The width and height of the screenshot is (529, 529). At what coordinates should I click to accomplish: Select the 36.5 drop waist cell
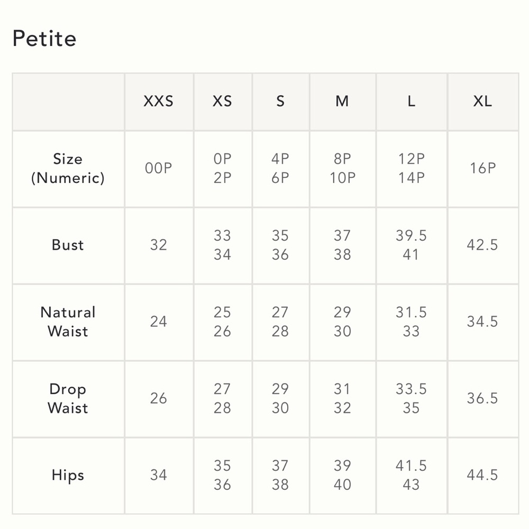tap(482, 398)
